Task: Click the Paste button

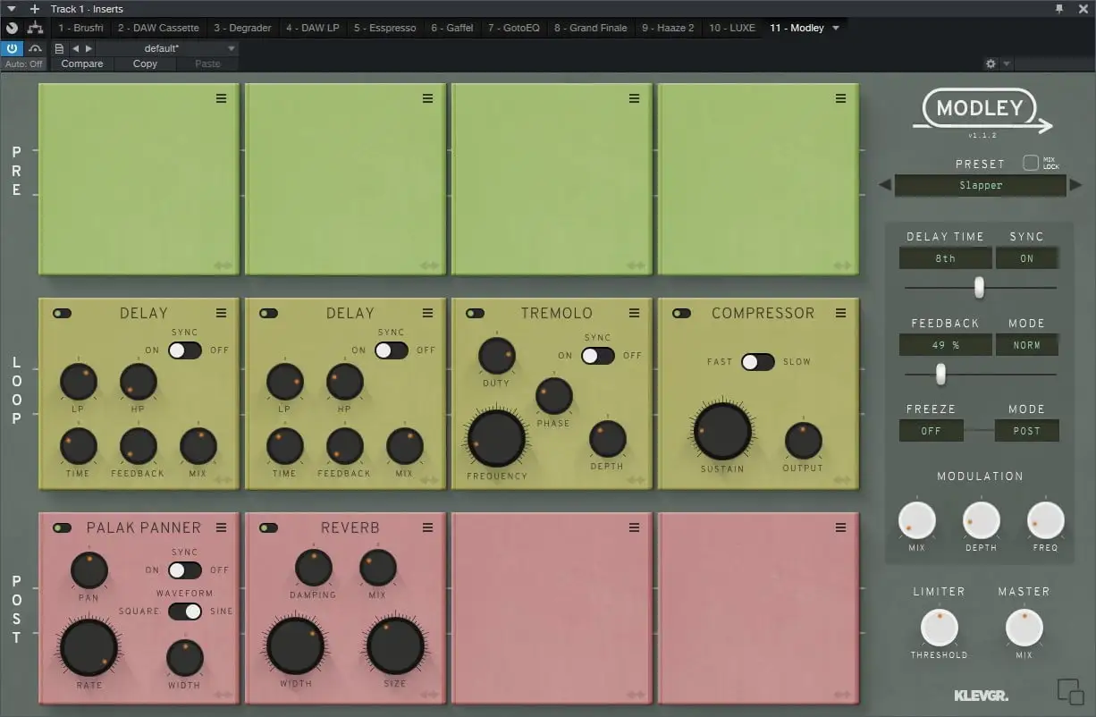Action: (207, 63)
